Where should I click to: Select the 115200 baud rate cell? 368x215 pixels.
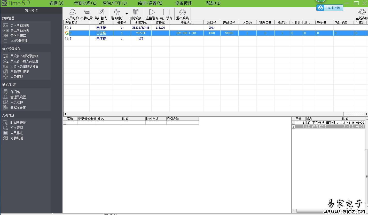click(x=160, y=28)
